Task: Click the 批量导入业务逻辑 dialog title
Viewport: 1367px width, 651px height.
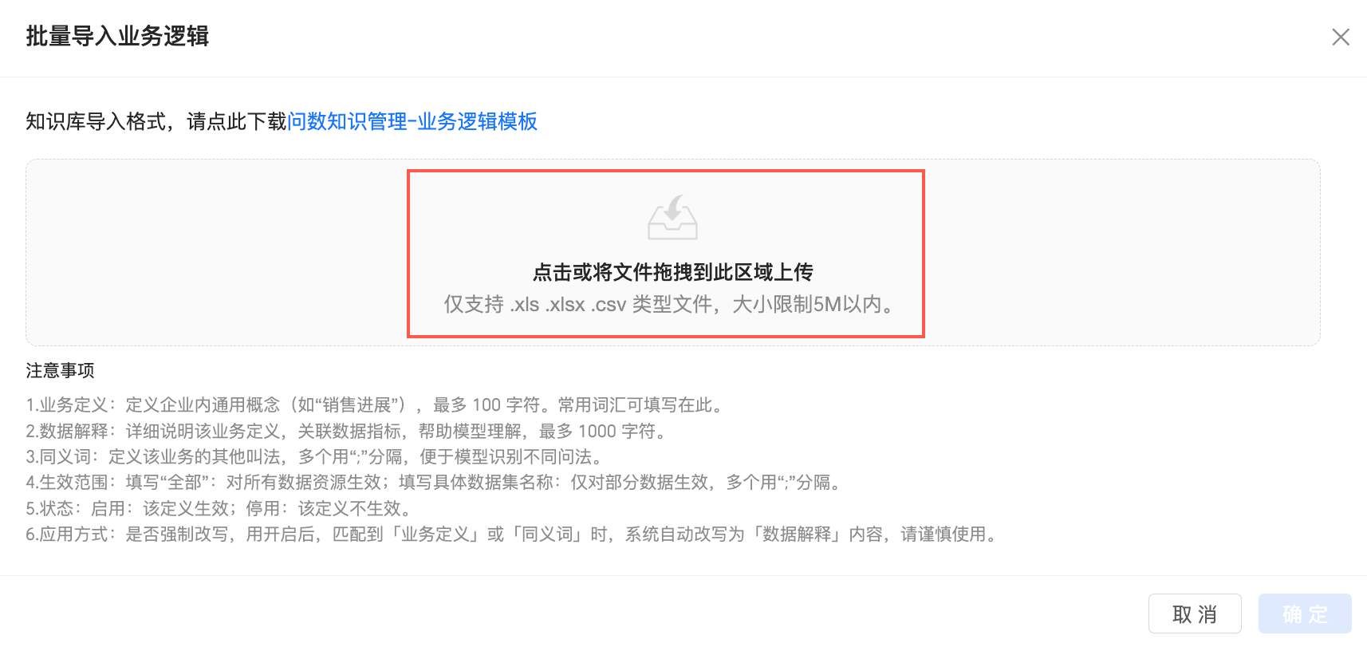Action: pyautogui.click(x=117, y=36)
